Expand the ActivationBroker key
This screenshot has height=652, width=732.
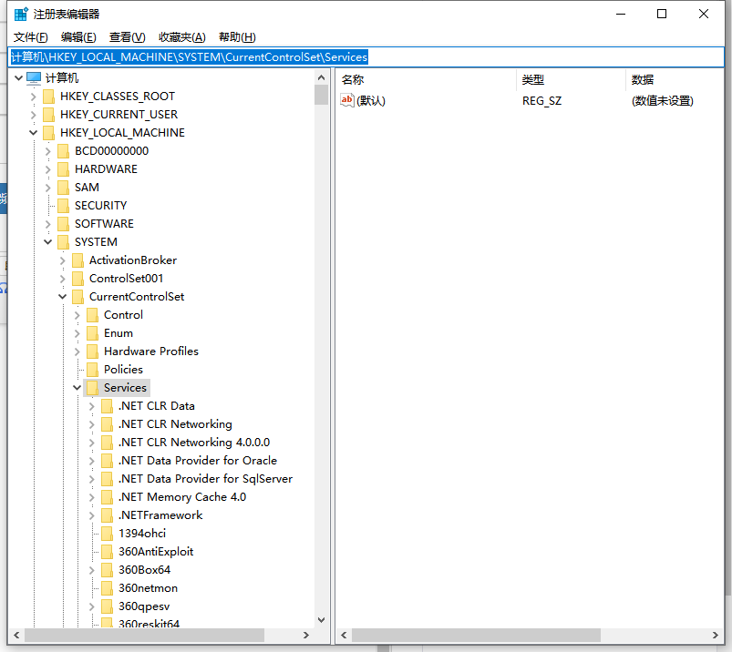(x=62, y=260)
